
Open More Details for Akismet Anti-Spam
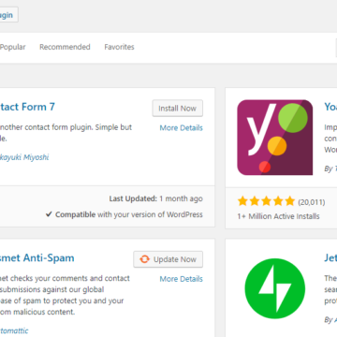(x=182, y=279)
